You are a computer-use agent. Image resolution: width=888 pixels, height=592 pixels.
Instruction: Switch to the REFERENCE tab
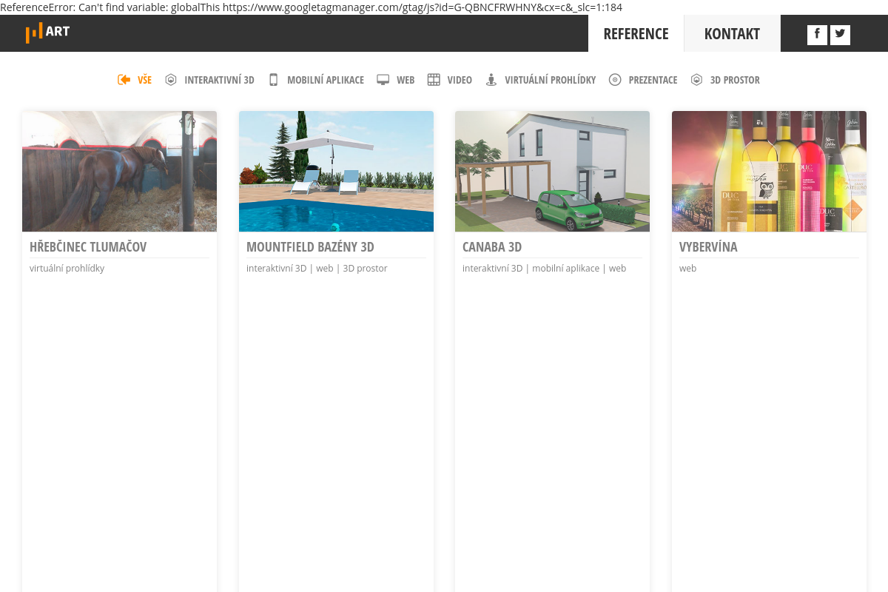click(x=636, y=33)
